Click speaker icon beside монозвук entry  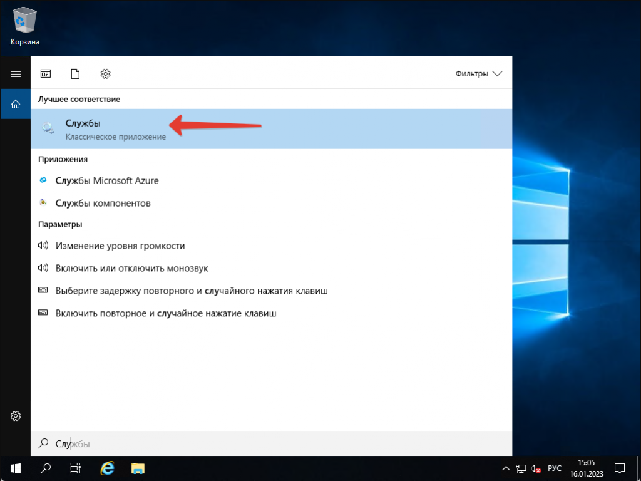[x=43, y=268]
